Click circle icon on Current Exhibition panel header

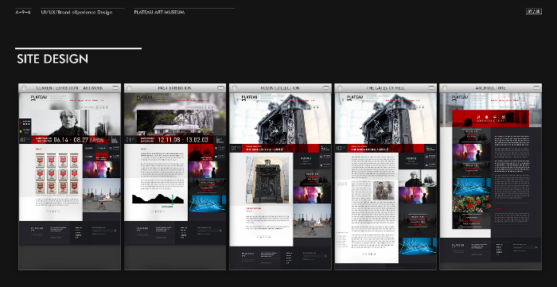24,88
